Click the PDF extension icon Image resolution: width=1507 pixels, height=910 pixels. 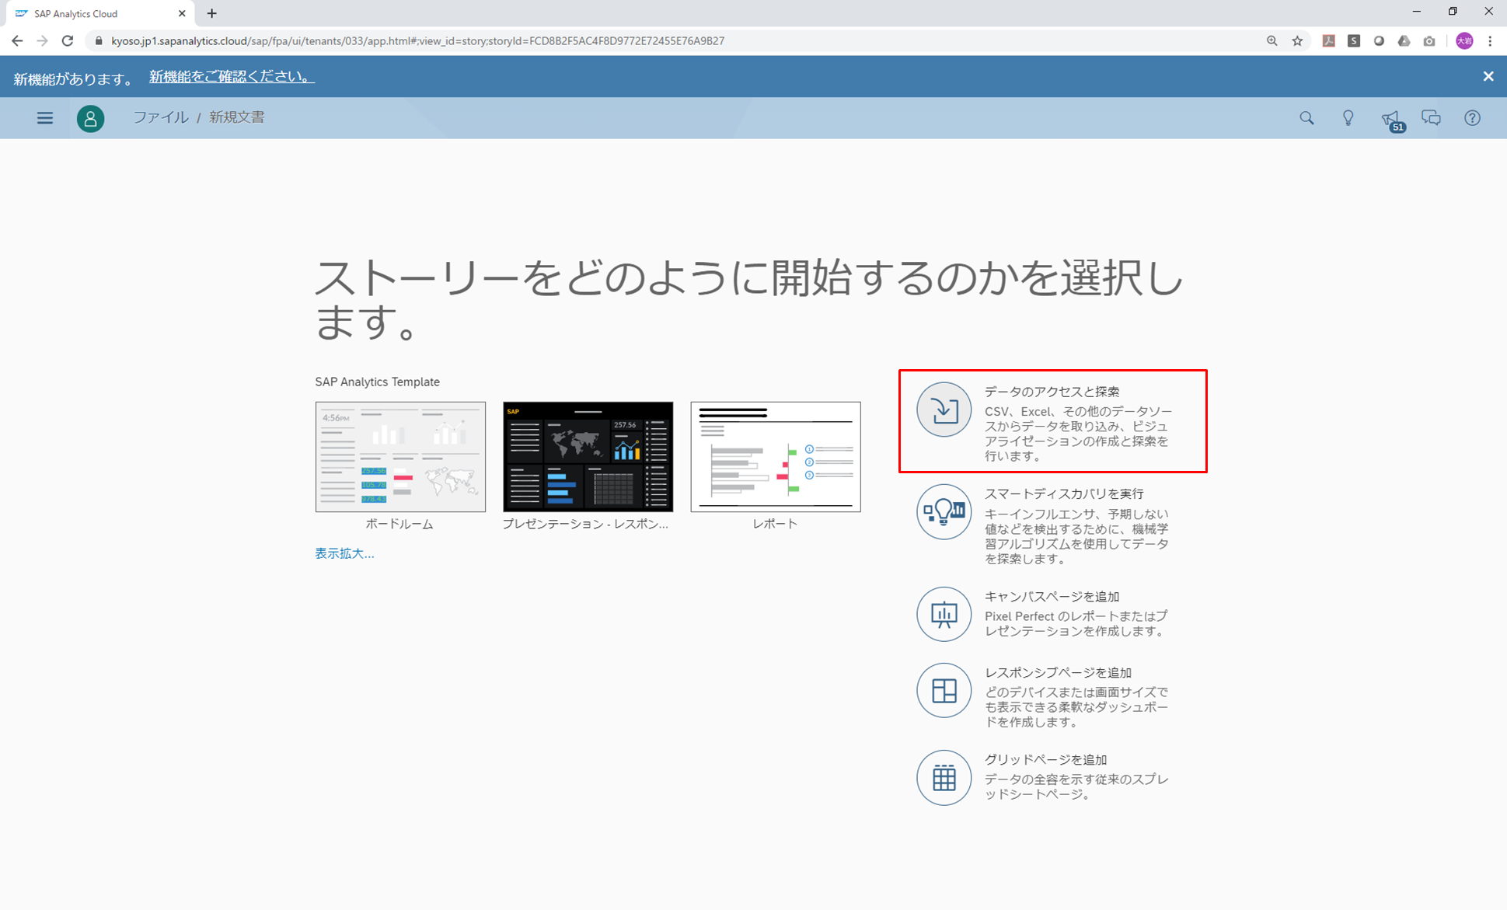tap(1328, 41)
